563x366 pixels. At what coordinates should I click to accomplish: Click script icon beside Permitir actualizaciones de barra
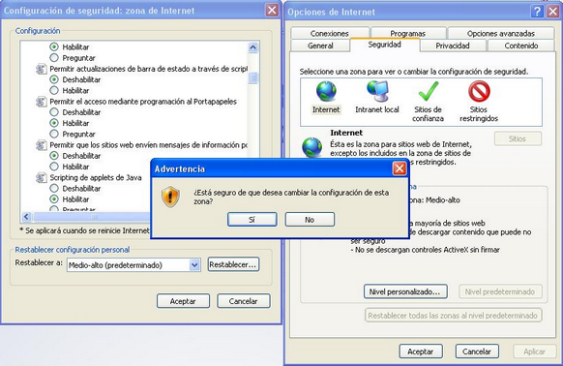point(41,69)
